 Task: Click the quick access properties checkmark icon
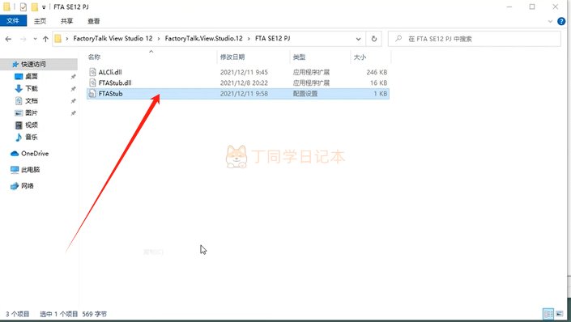23,6
